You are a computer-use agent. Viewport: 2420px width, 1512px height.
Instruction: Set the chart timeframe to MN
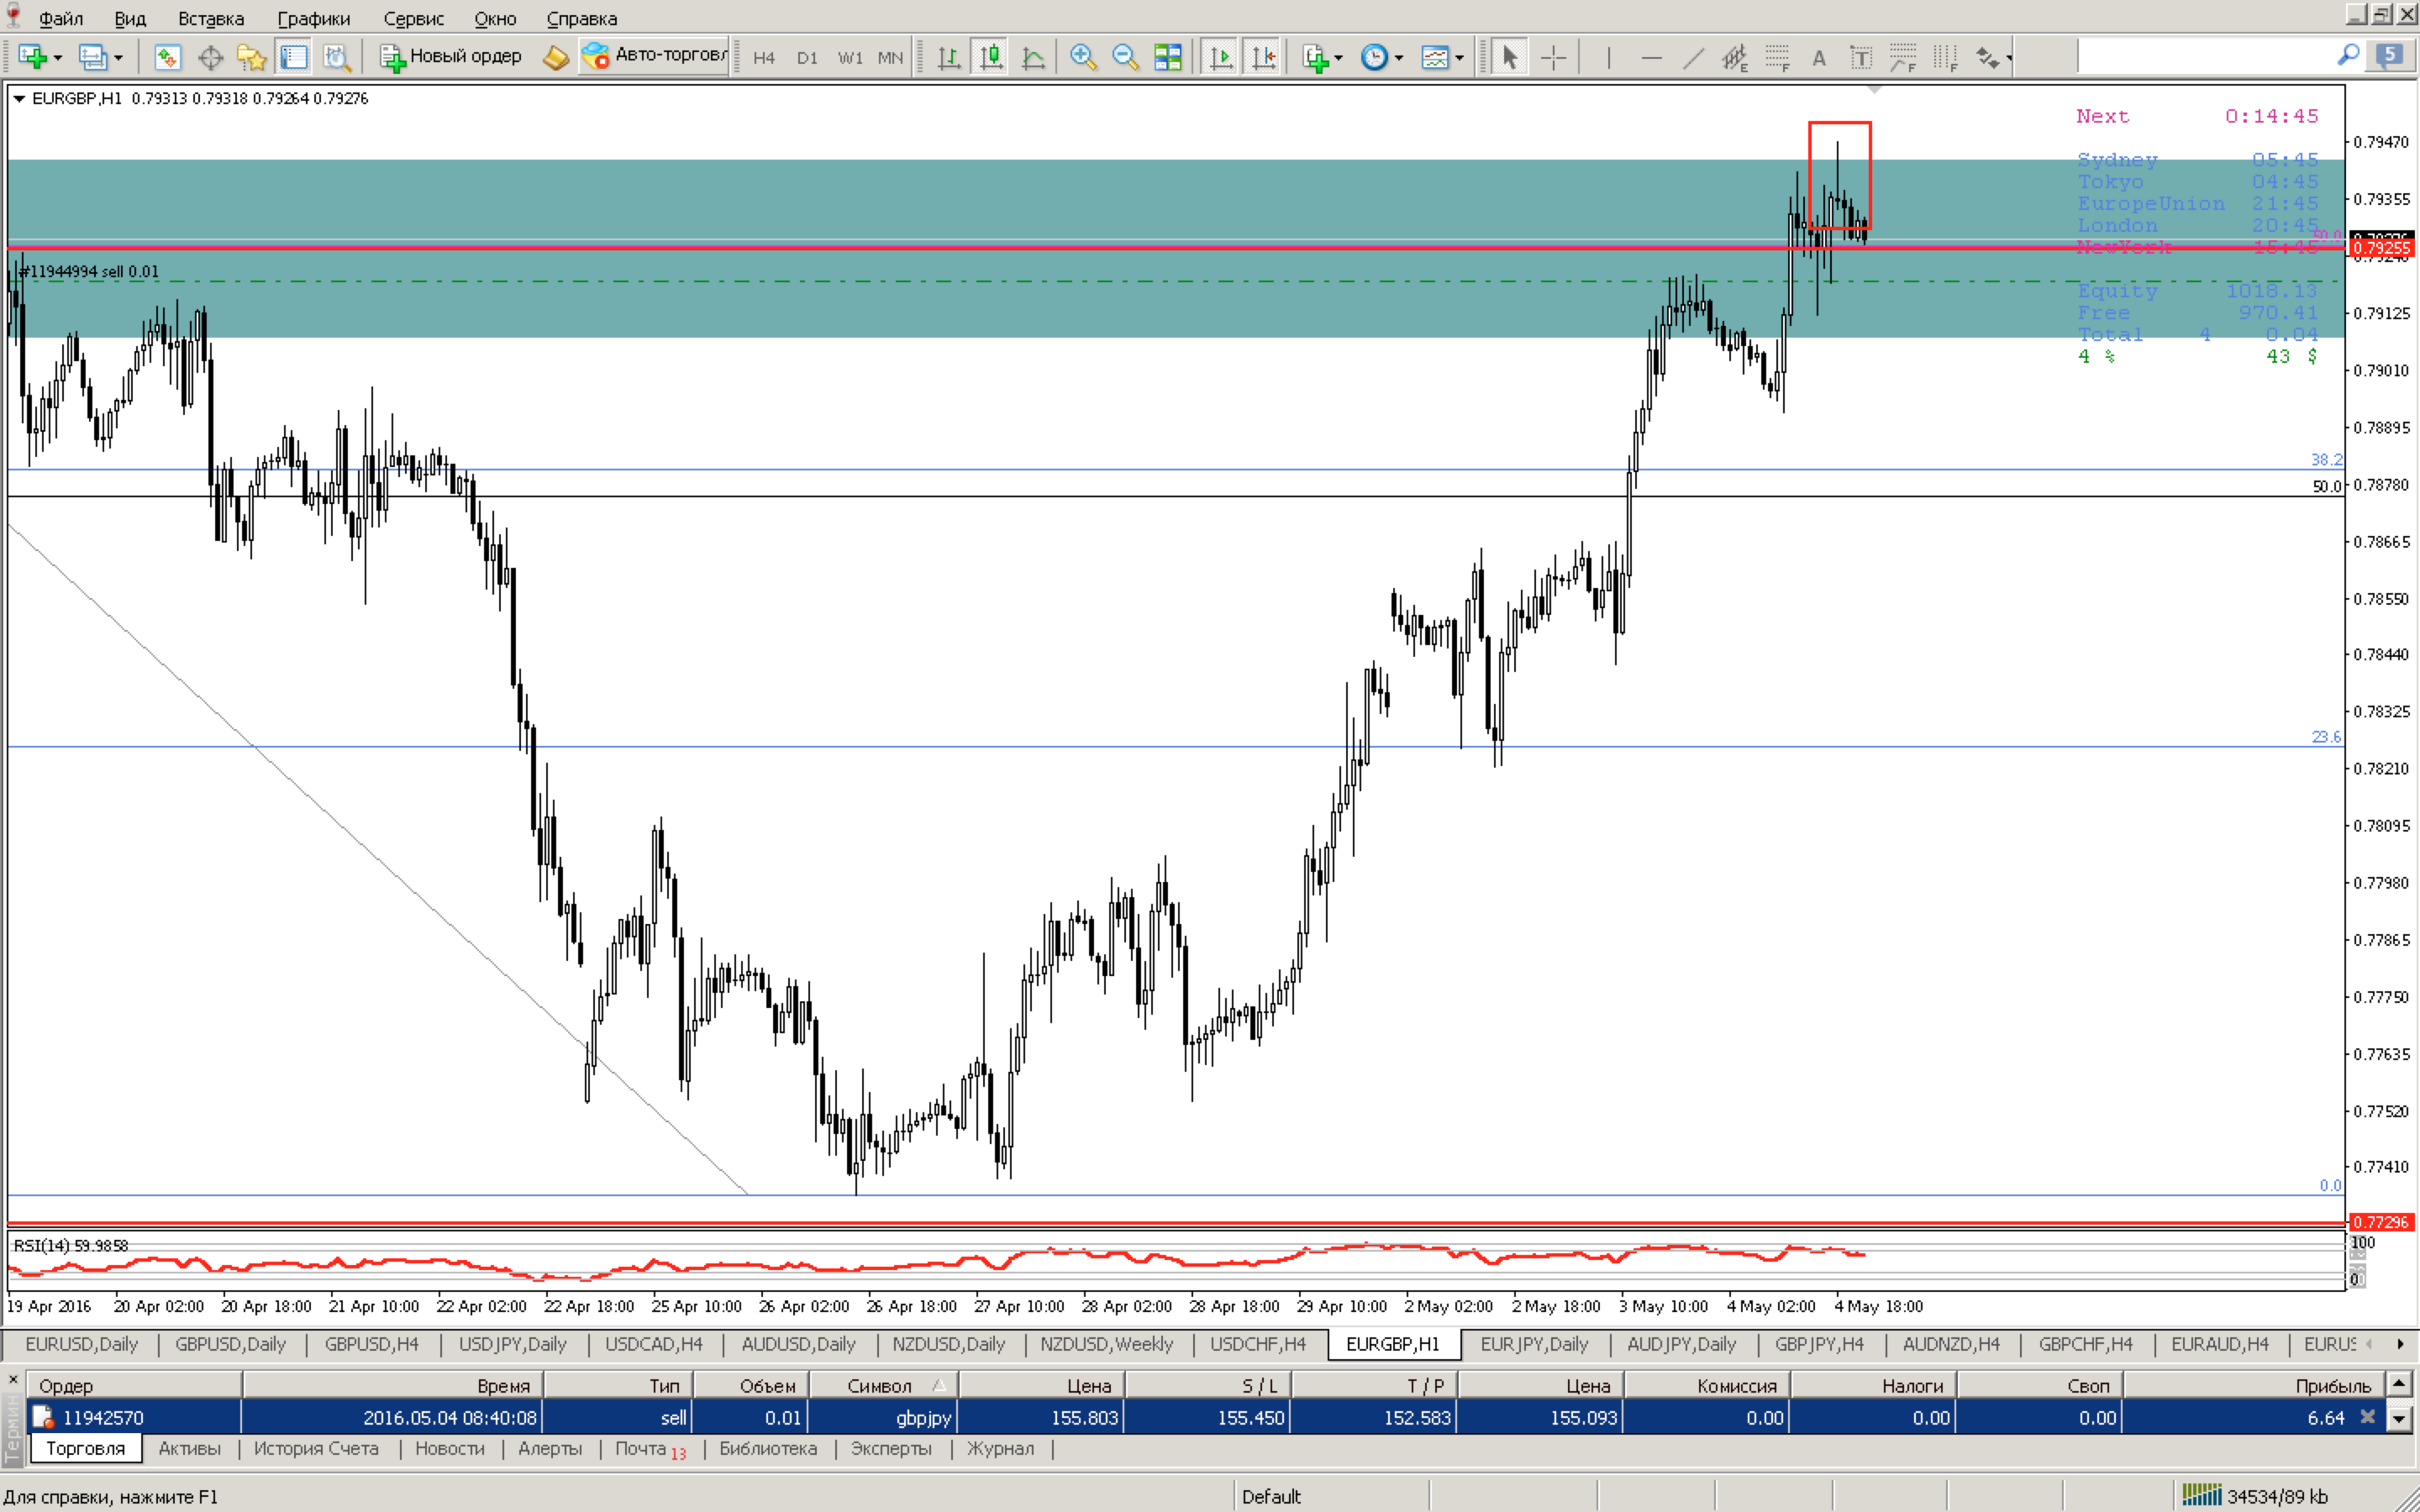coord(890,58)
